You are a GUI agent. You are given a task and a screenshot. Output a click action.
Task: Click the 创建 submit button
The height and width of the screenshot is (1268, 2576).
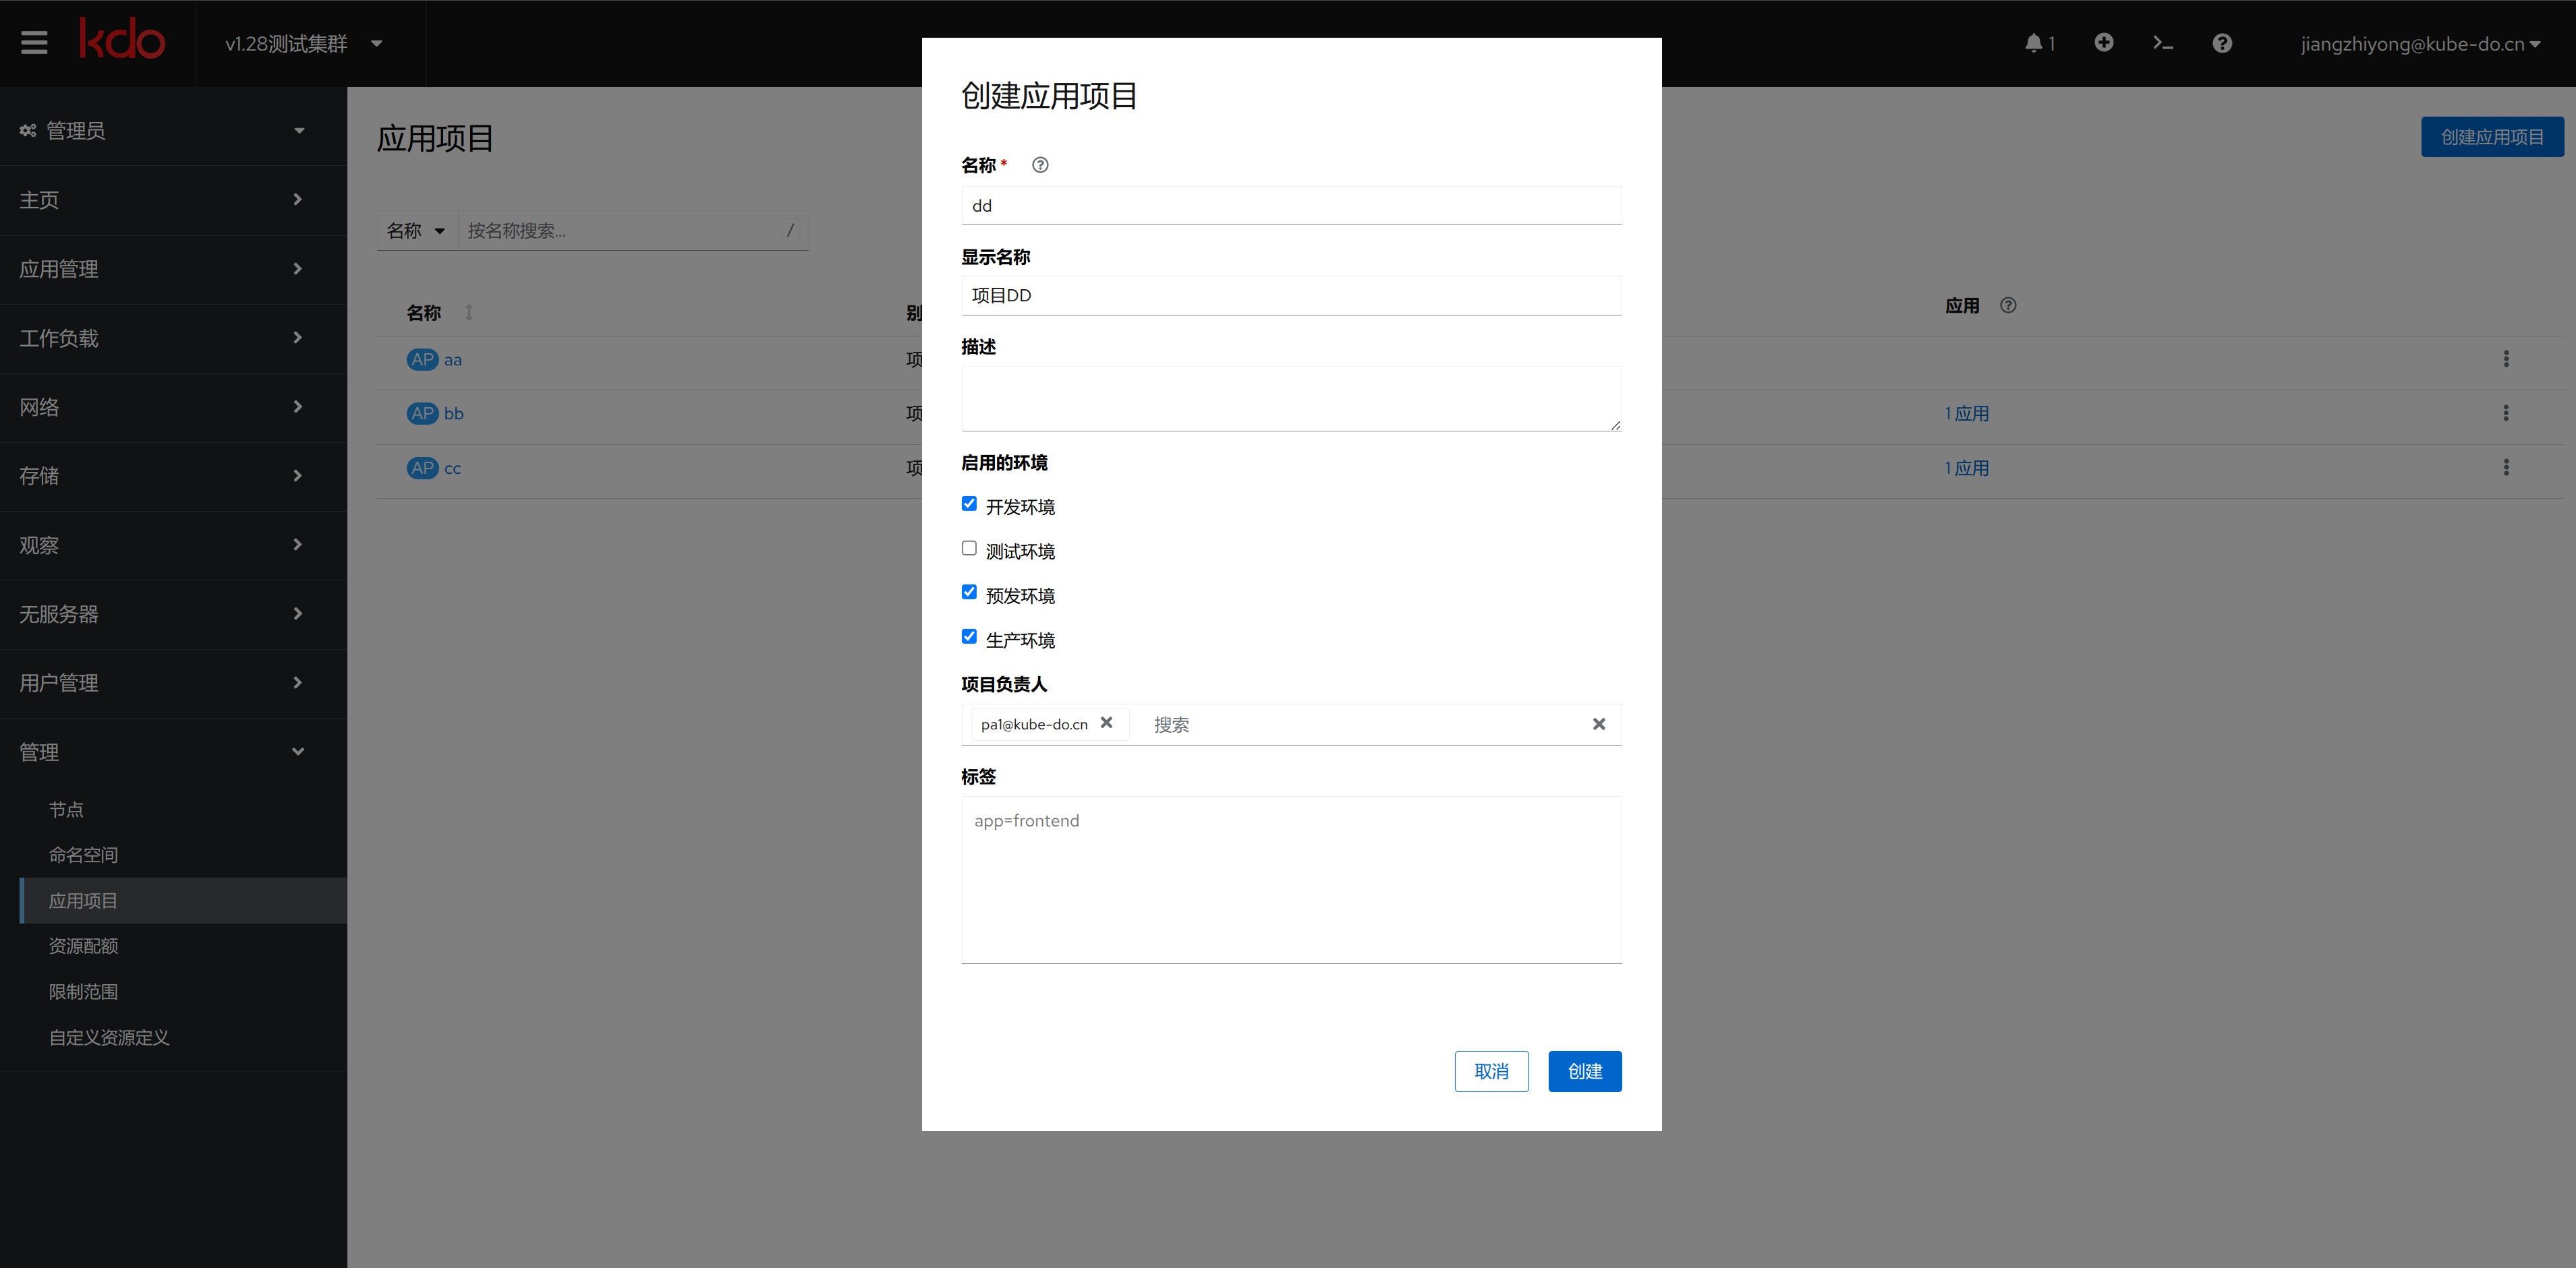click(1584, 1071)
